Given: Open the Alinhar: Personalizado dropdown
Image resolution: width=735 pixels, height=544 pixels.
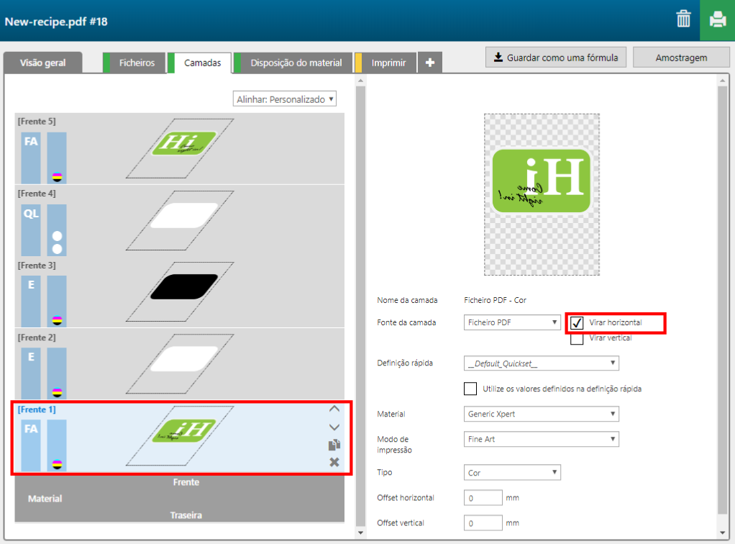Looking at the screenshot, I should click(284, 99).
